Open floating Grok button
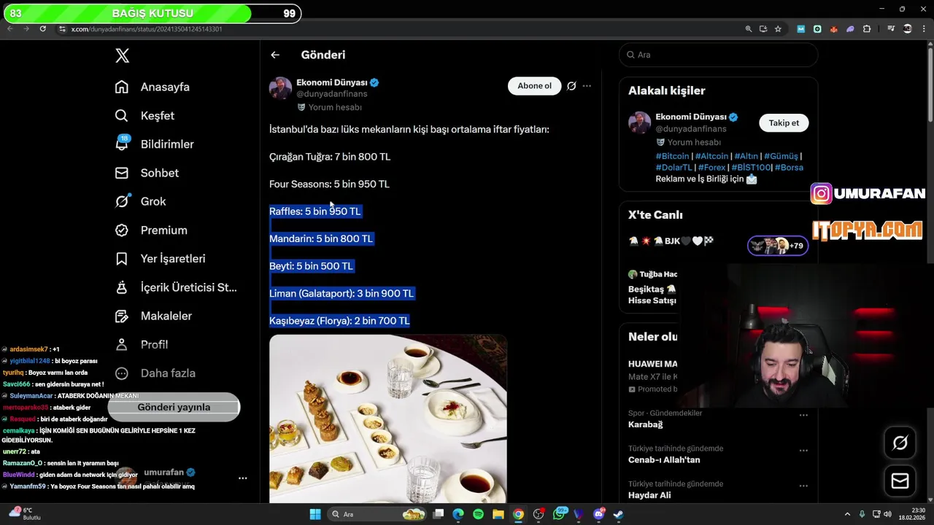The image size is (934, 525). [x=900, y=443]
